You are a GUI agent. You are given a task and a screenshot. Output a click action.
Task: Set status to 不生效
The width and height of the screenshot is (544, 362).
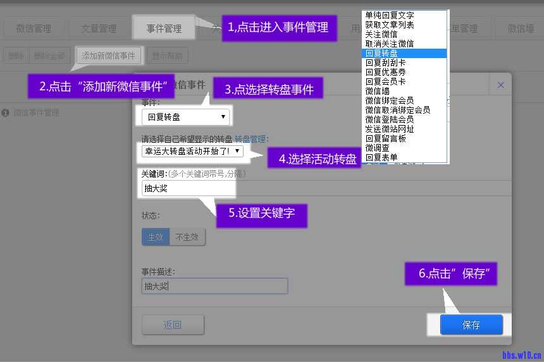[x=187, y=237]
